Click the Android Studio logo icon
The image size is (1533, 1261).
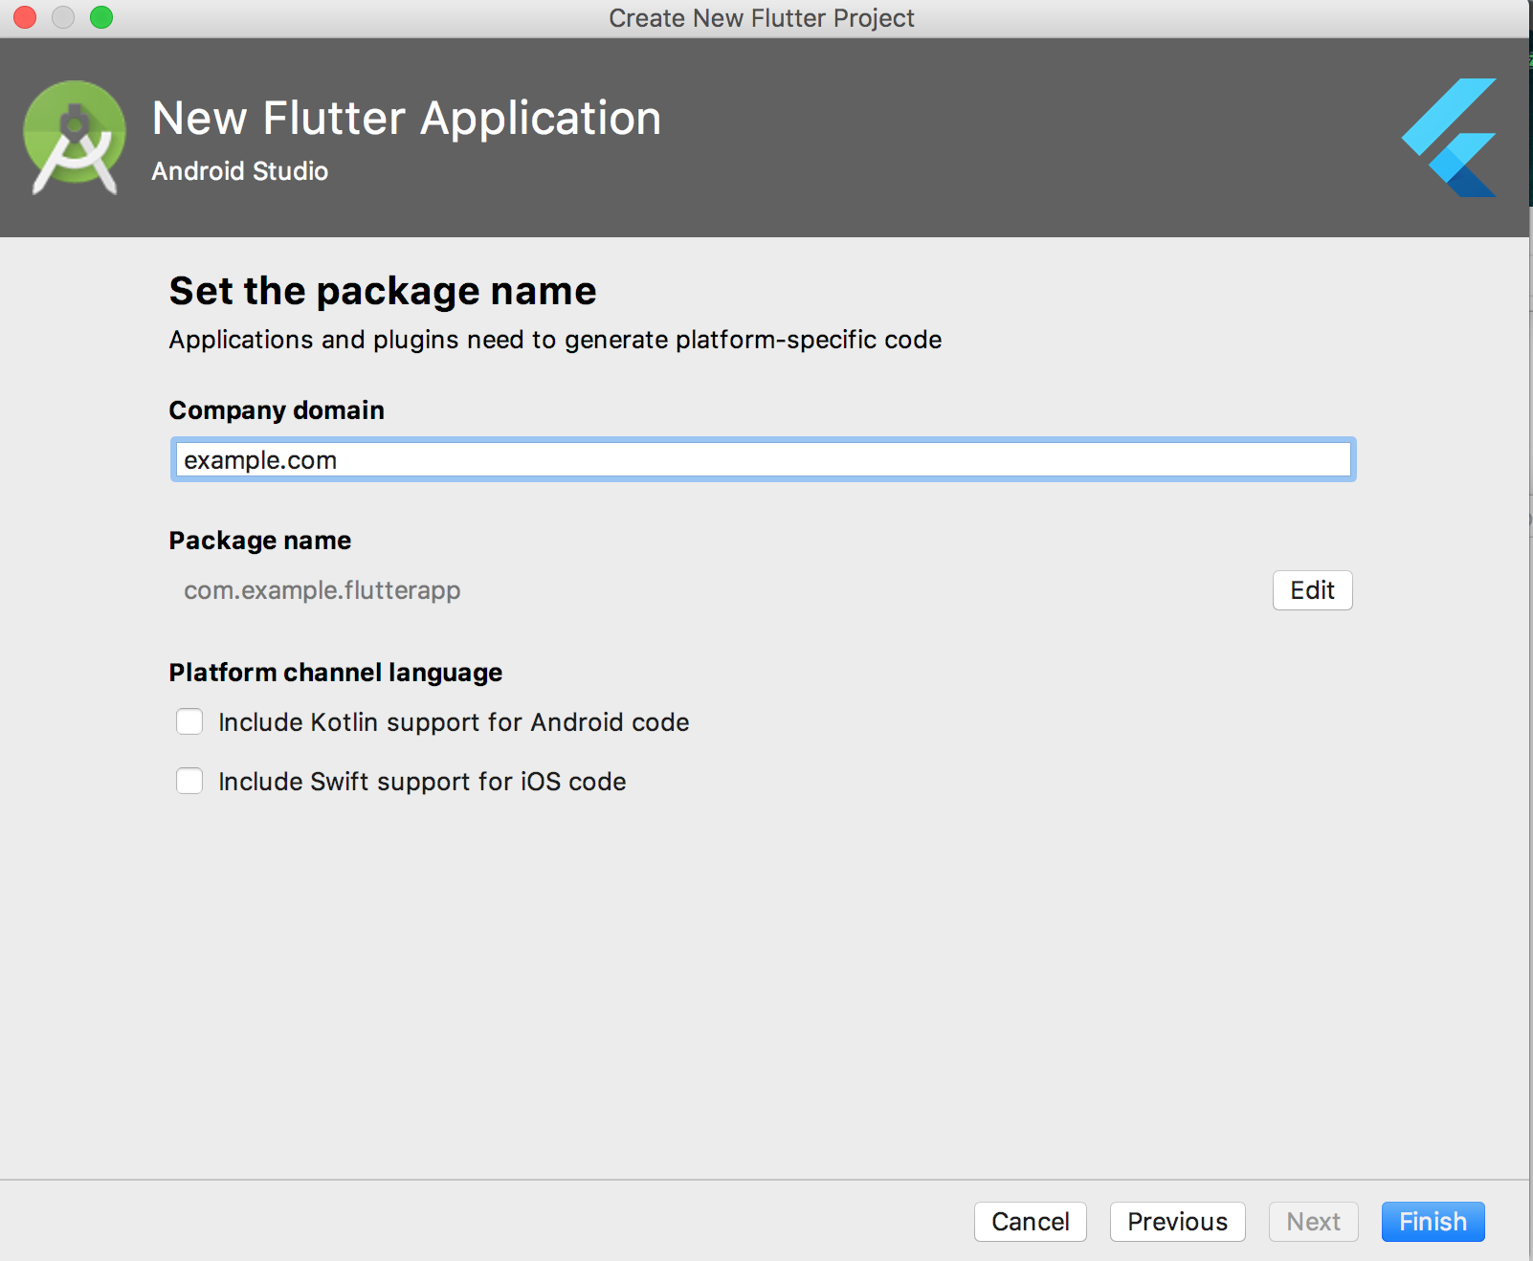click(x=75, y=138)
